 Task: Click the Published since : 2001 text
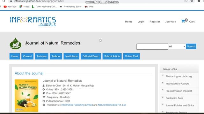tap(58, 101)
